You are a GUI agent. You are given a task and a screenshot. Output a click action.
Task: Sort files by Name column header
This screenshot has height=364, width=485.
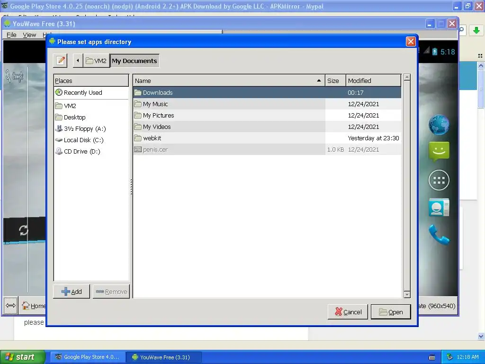(x=229, y=81)
